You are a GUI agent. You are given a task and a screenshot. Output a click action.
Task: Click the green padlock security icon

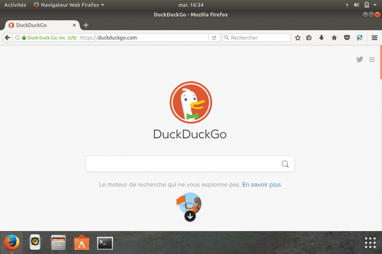point(24,38)
